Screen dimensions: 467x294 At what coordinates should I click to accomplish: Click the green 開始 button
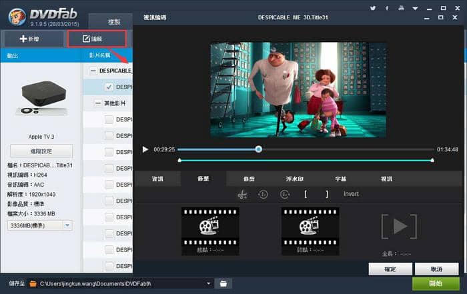tap(436, 283)
